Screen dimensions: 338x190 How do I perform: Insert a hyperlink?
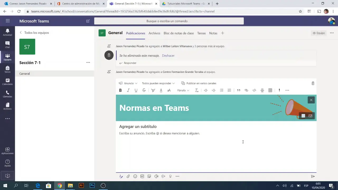click(x=246, y=90)
